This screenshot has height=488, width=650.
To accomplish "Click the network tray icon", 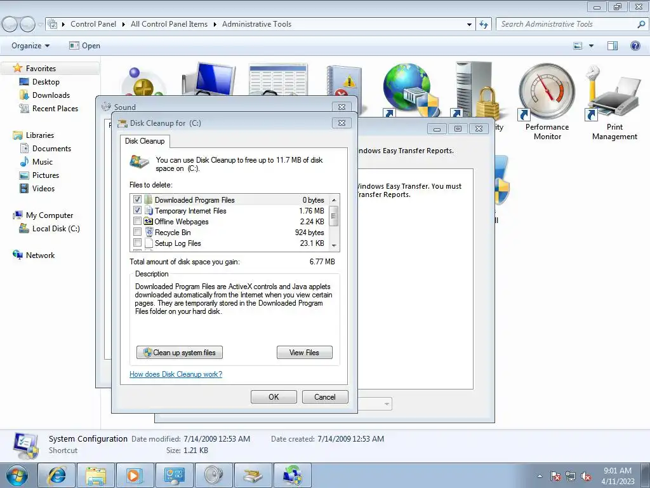I will 571,476.
